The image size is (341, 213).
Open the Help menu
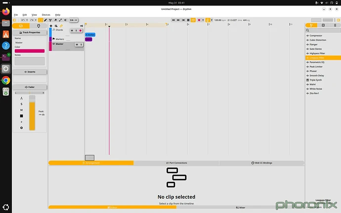pos(58,15)
